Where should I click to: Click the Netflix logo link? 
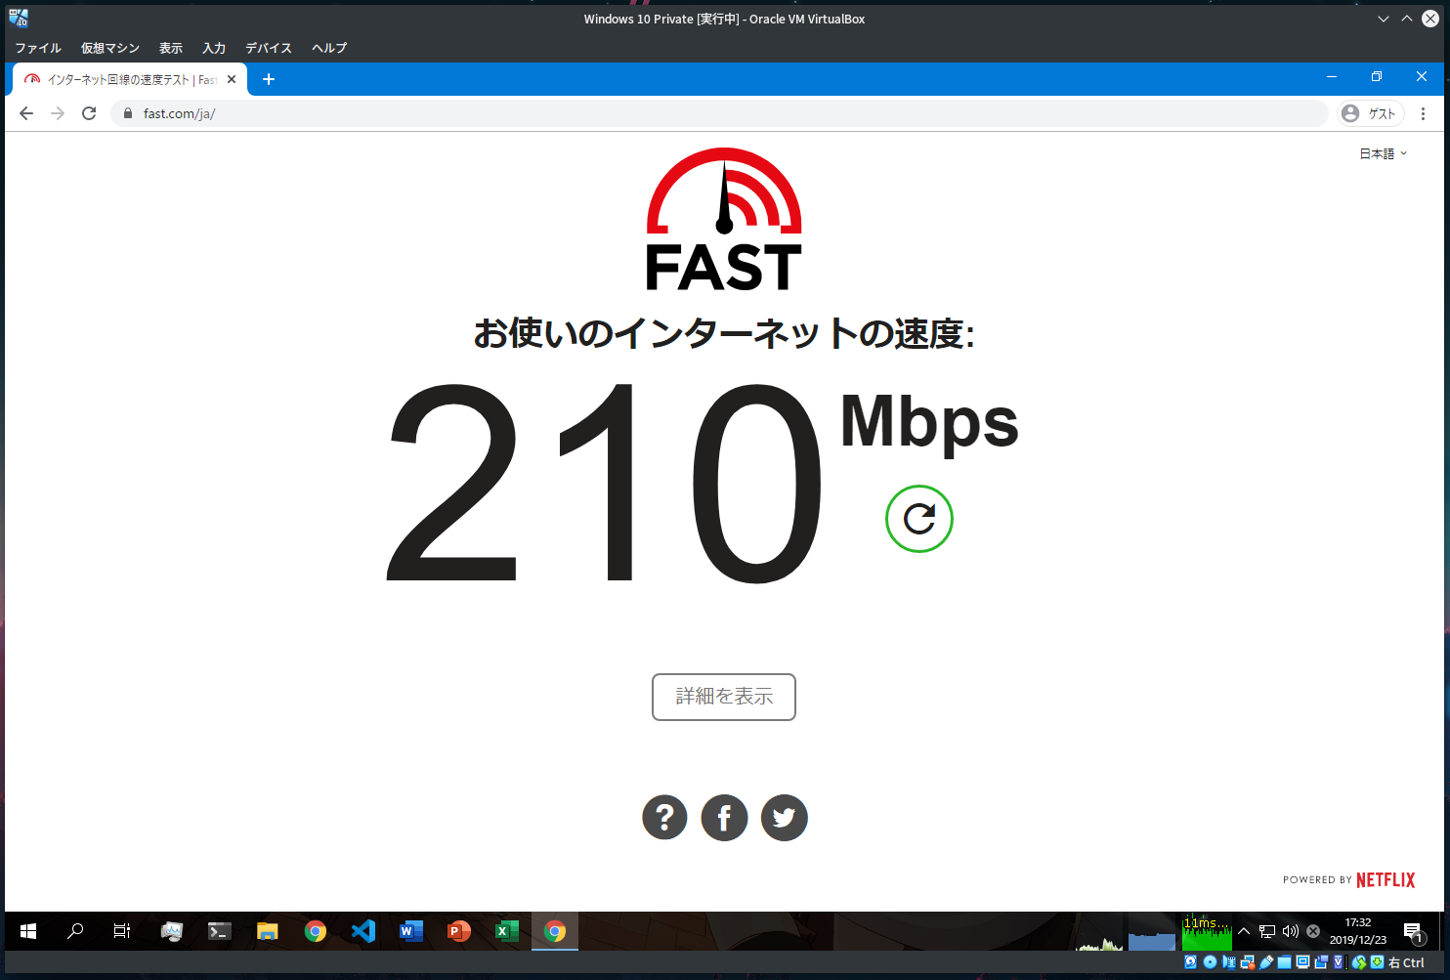[1386, 879]
